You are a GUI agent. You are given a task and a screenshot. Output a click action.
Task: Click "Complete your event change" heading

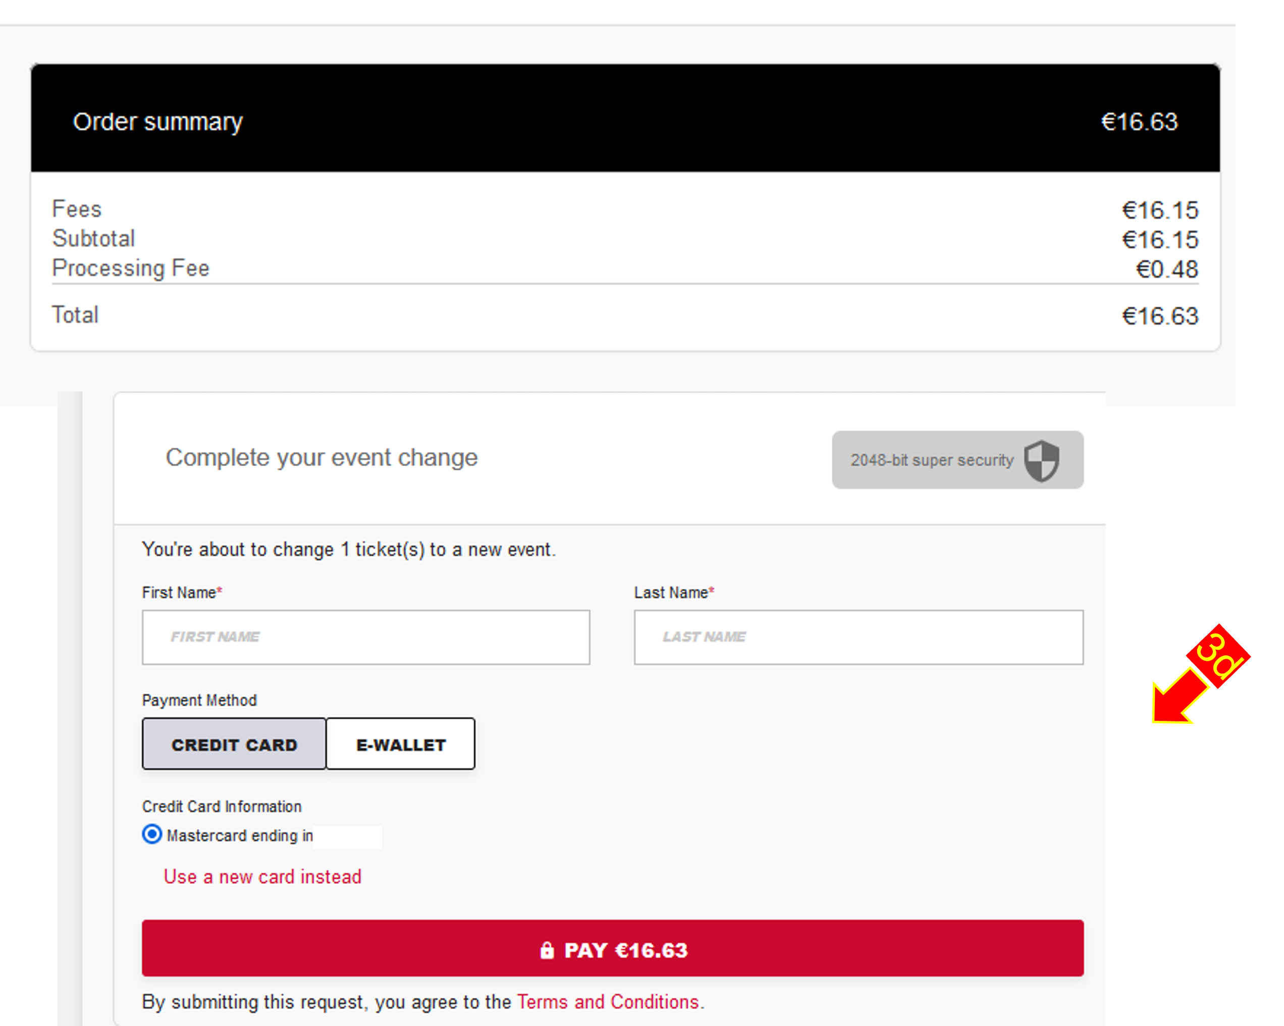pyautogui.click(x=322, y=458)
